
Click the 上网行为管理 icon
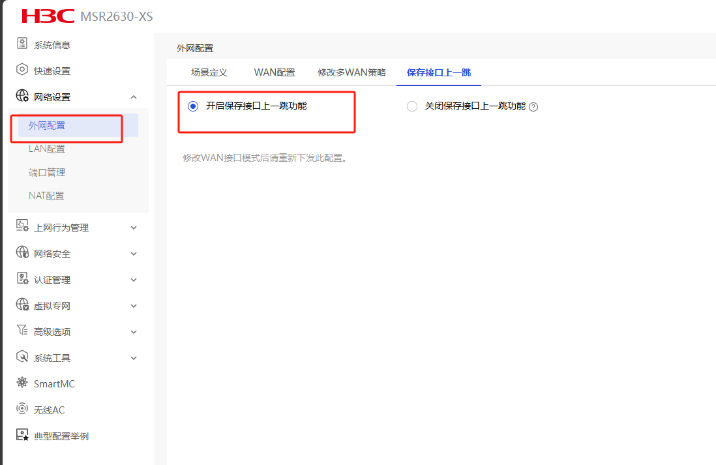(x=22, y=227)
